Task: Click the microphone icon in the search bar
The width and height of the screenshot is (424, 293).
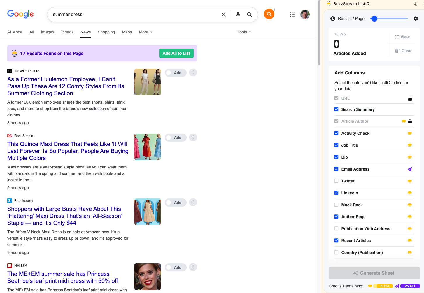Action: pyautogui.click(x=238, y=14)
